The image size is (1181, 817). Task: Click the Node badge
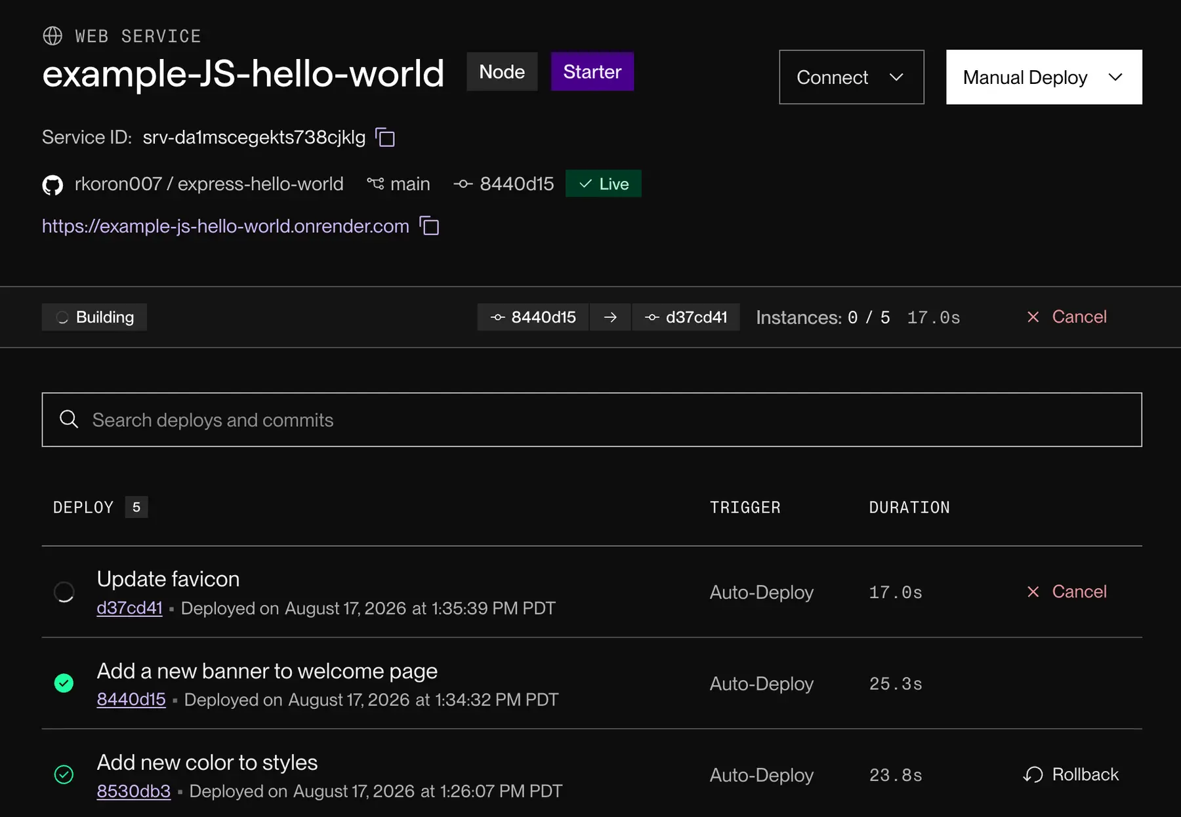tap(502, 71)
